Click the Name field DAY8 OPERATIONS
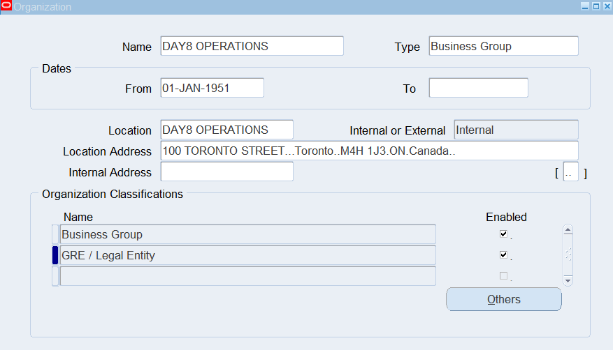This screenshot has width=613, height=350. (252, 46)
